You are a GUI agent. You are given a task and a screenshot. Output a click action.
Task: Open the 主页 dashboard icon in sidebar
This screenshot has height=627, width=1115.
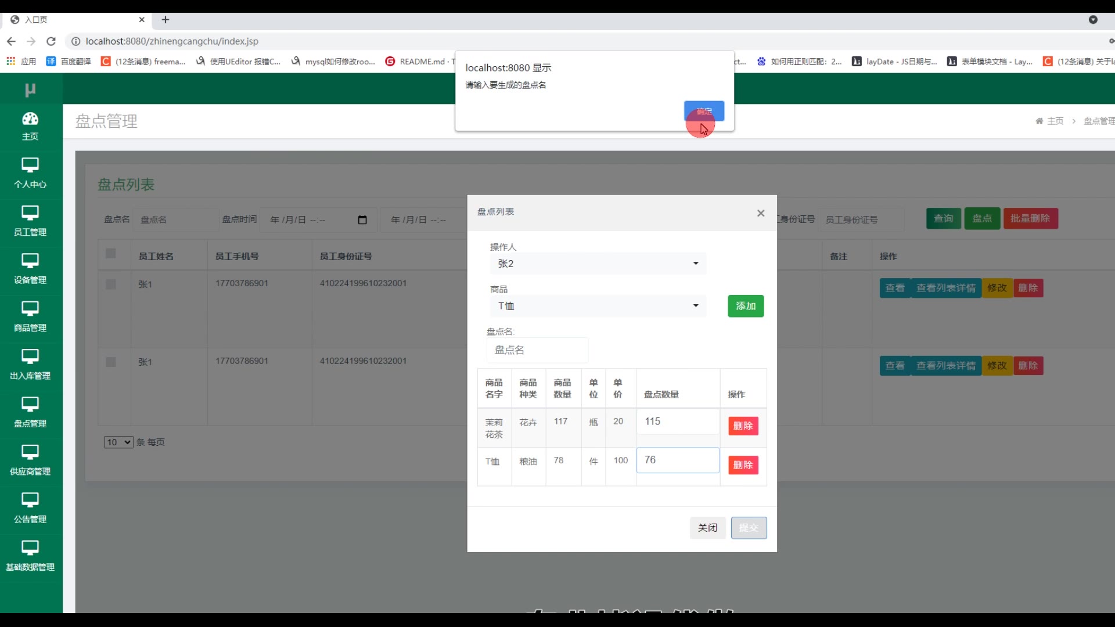click(x=30, y=119)
